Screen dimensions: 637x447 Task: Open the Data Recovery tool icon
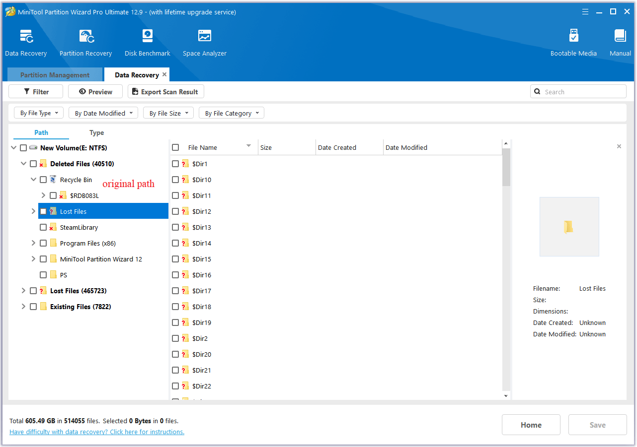tap(26, 37)
